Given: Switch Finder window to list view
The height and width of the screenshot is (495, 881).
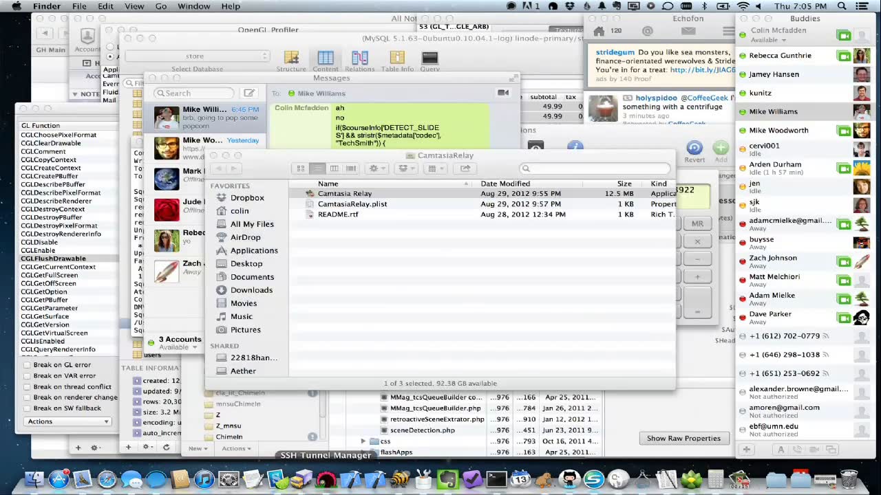Looking at the screenshot, I should tap(317, 168).
